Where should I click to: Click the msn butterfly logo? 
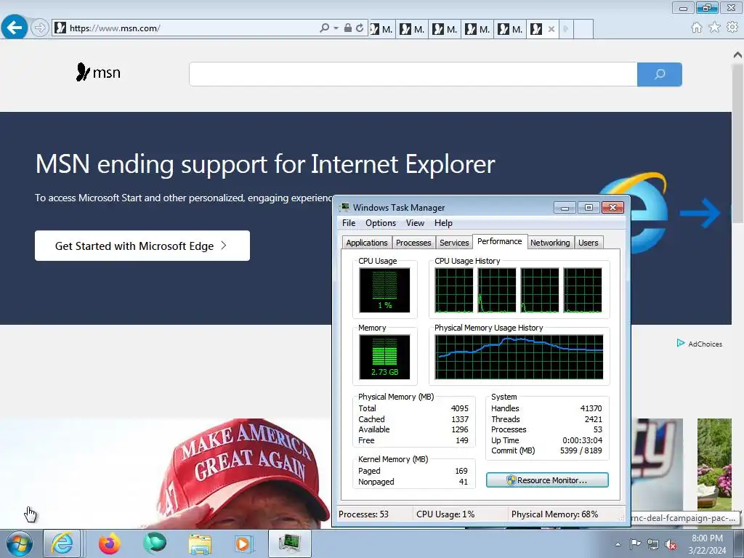pos(98,72)
